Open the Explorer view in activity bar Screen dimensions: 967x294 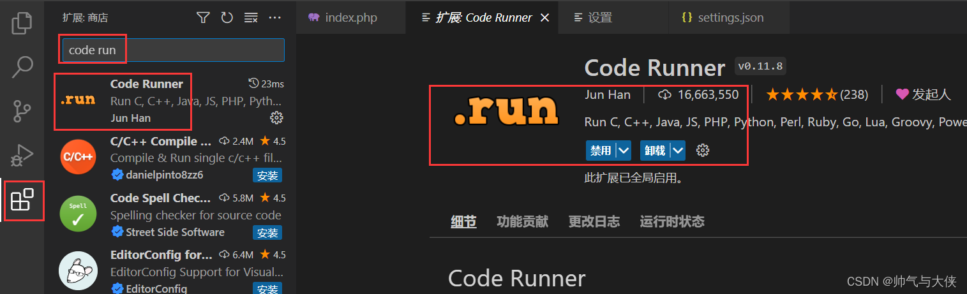[x=22, y=22]
